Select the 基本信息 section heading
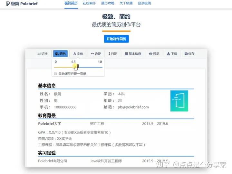This screenshot has width=232, height=174. click(47, 85)
